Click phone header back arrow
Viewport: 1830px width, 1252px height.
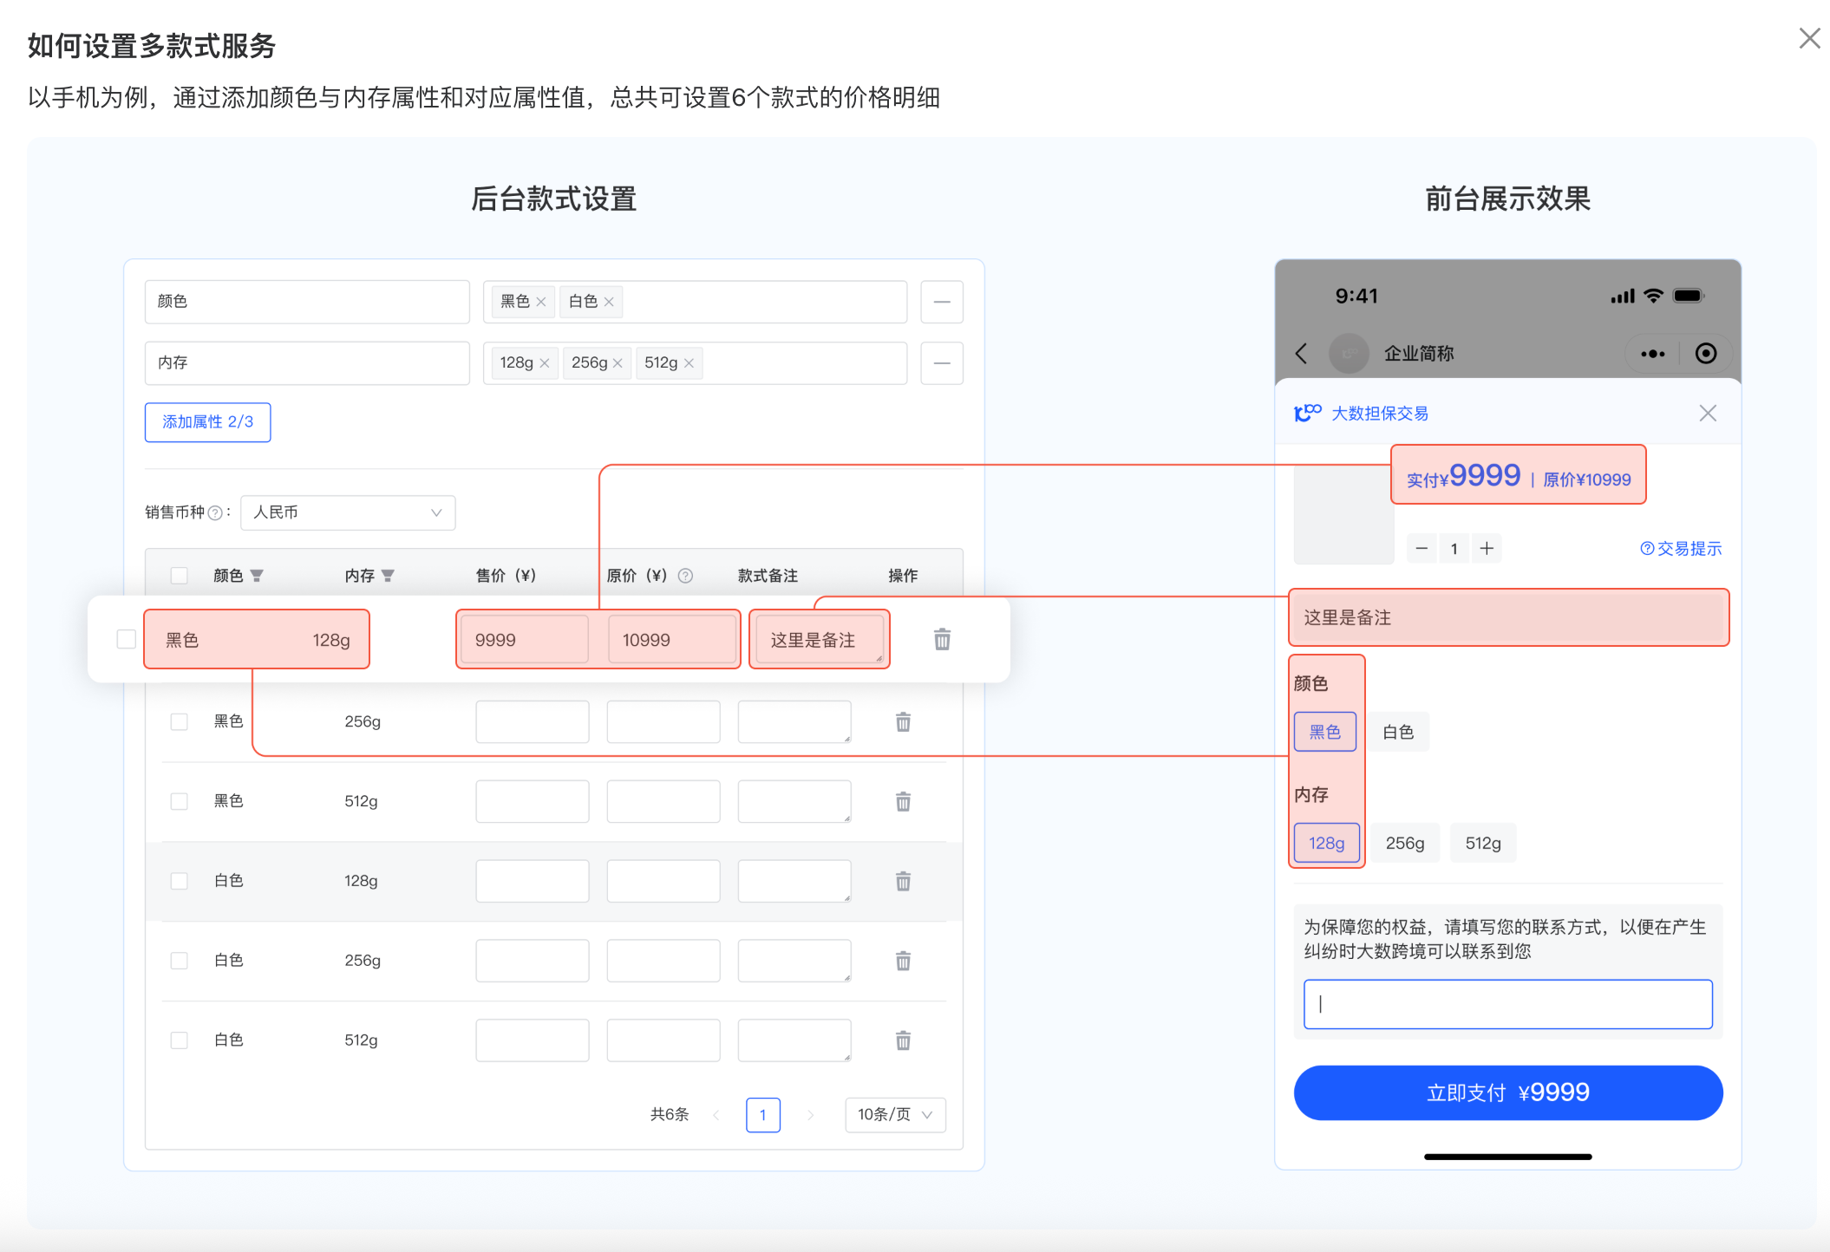point(1301,353)
